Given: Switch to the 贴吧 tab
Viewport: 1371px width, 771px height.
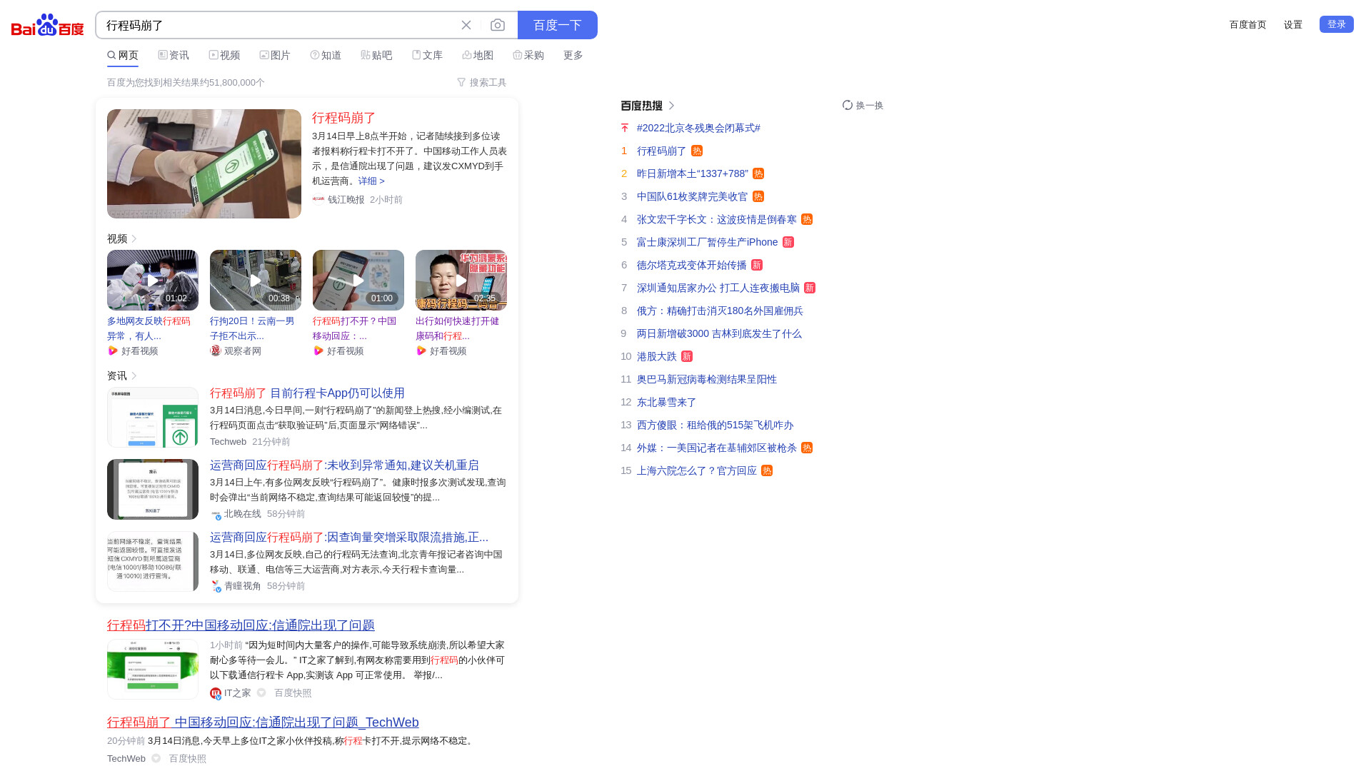Looking at the screenshot, I should (x=376, y=55).
